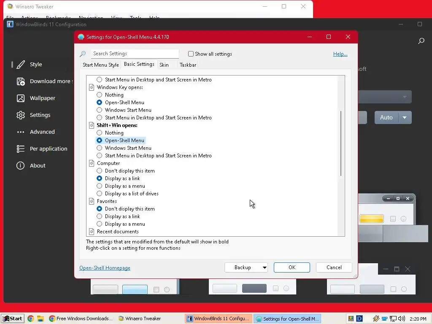Select Open-Shell Menu under Windows Key opens
The height and width of the screenshot is (324, 432).
[100, 103]
